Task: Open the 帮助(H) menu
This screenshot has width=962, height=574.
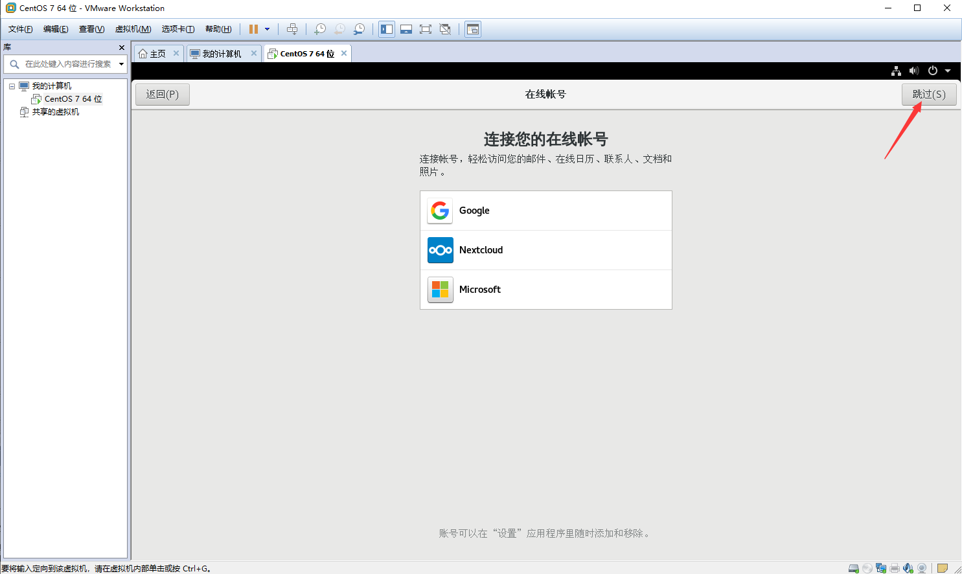Action: pos(218,29)
